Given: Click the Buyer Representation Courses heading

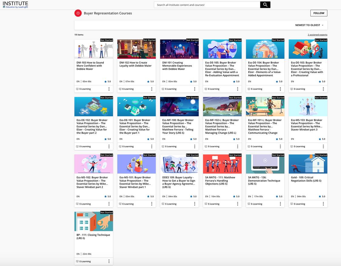Looking at the screenshot, I should (x=108, y=13).
